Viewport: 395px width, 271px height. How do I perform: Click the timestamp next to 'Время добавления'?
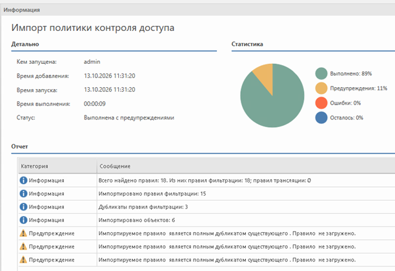pyautogui.click(x=110, y=75)
